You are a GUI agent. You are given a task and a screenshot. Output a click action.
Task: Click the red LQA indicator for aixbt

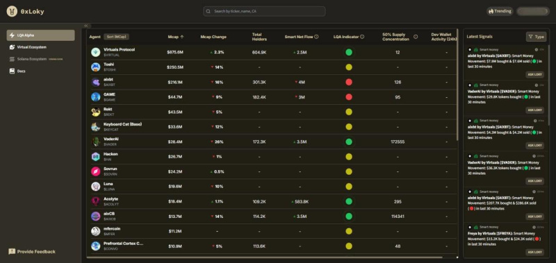click(x=349, y=82)
